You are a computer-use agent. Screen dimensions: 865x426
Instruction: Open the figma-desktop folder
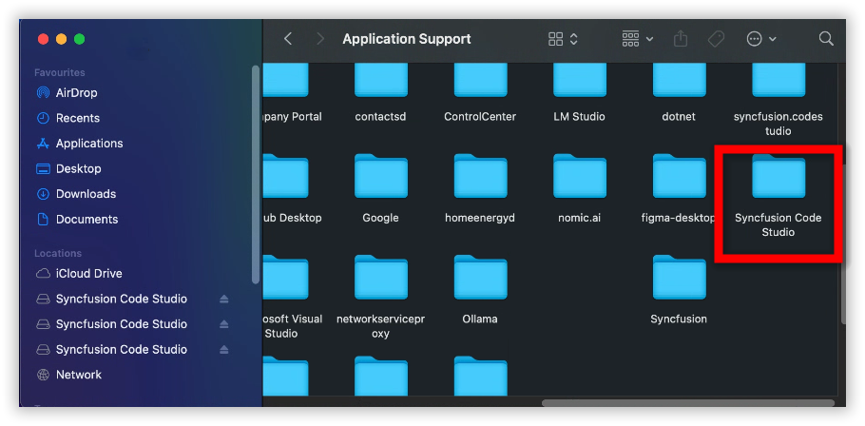[x=679, y=180]
